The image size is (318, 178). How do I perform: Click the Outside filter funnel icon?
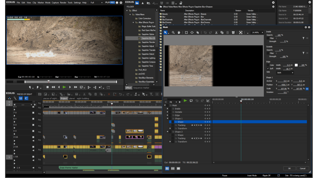click(x=304, y=53)
